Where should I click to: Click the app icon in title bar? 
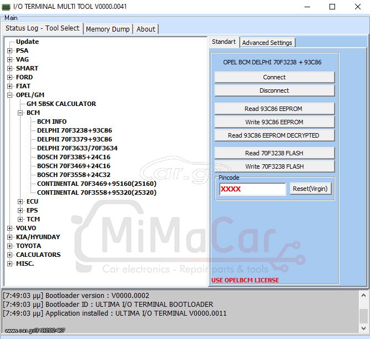(6, 7)
